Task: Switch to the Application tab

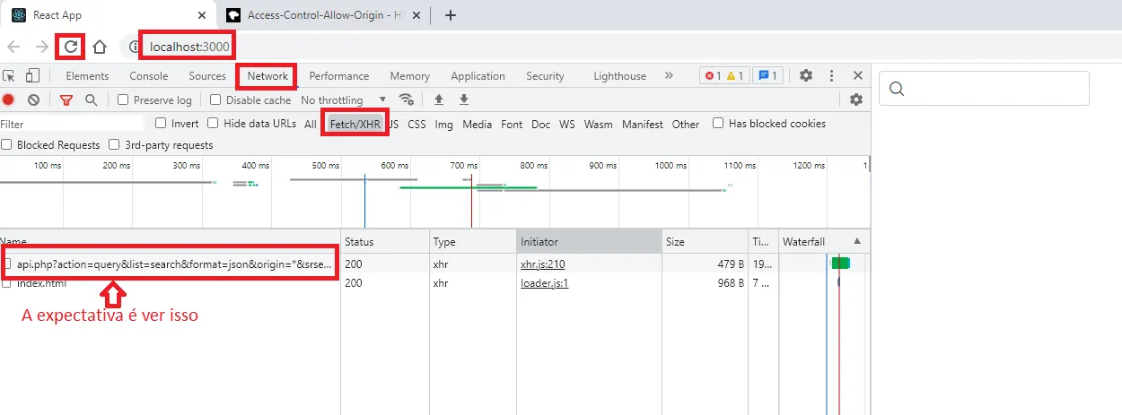Action: 478,76
